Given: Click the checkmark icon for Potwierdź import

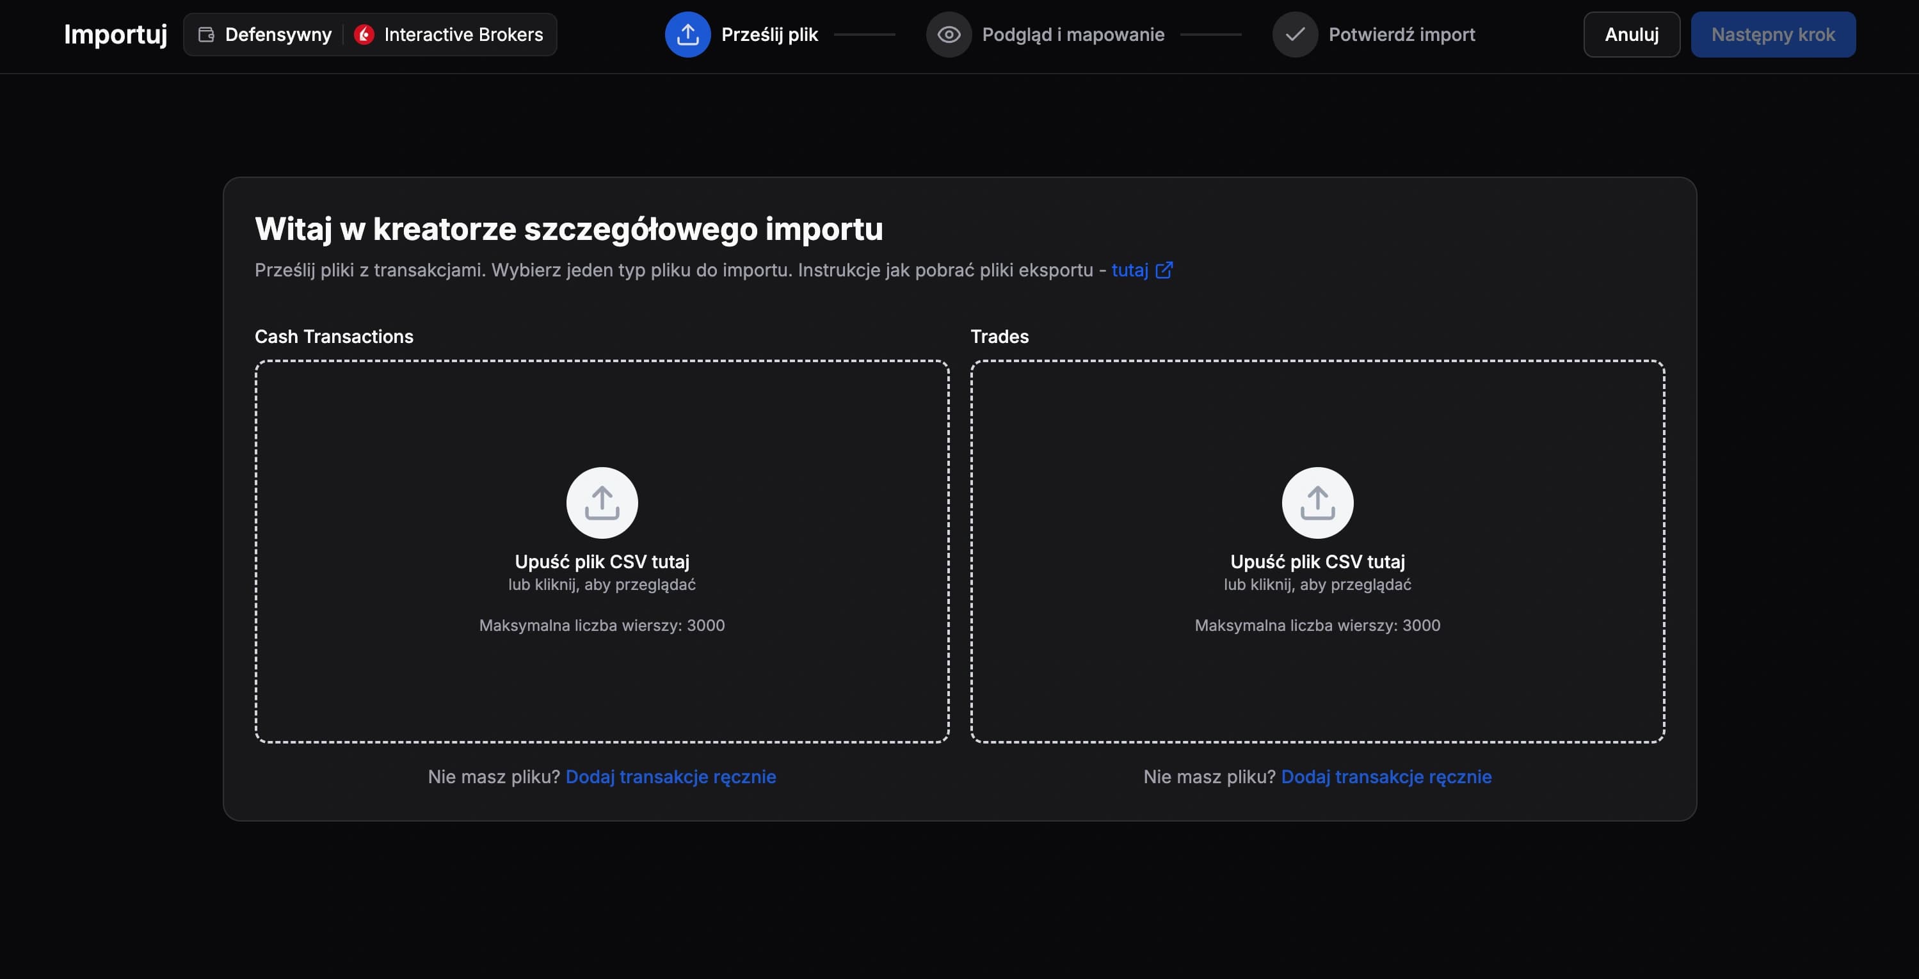Looking at the screenshot, I should click(x=1295, y=35).
